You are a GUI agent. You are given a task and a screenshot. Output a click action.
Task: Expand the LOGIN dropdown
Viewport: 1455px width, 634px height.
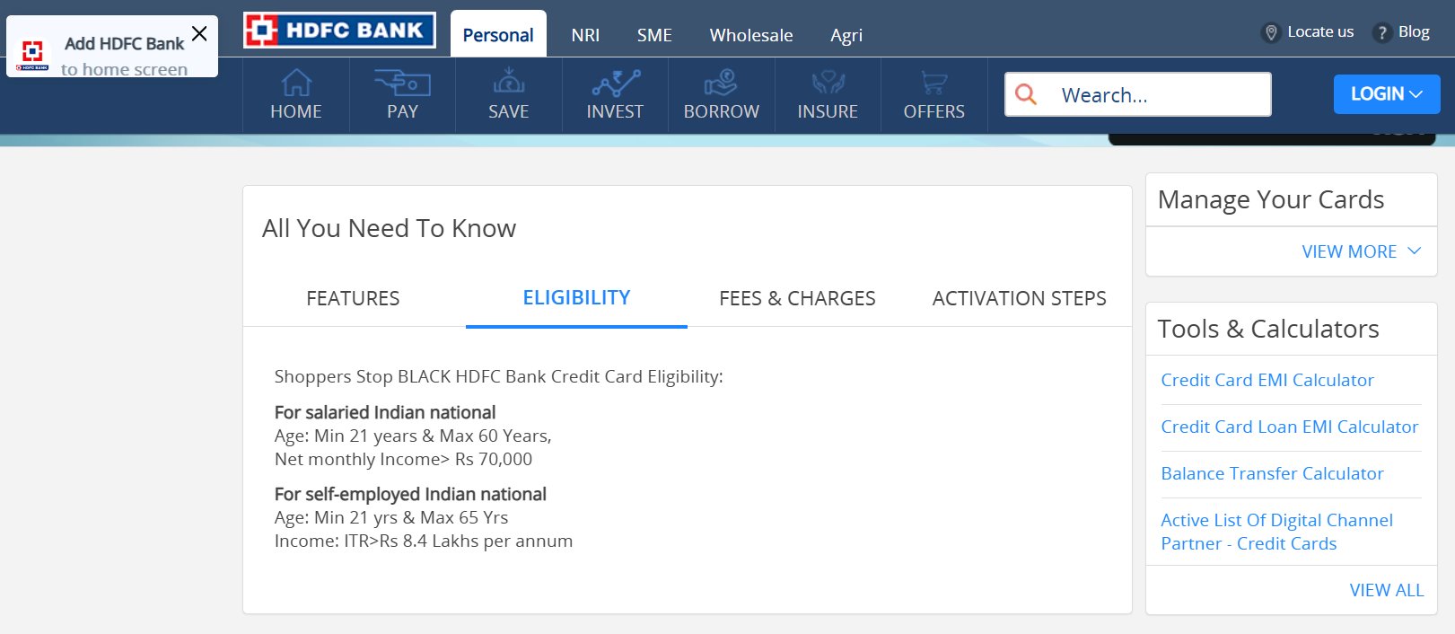(1387, 94)
